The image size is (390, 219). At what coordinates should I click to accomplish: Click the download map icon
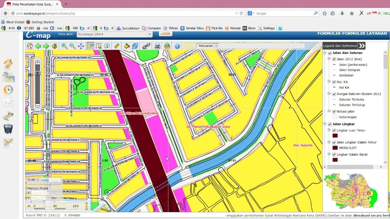(x=167, y=46)
